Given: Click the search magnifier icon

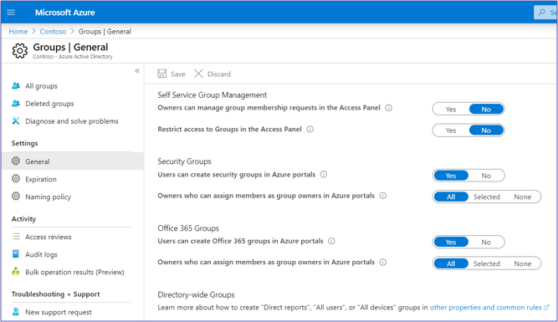Looking at the screenshot, I should pos(541,13).
